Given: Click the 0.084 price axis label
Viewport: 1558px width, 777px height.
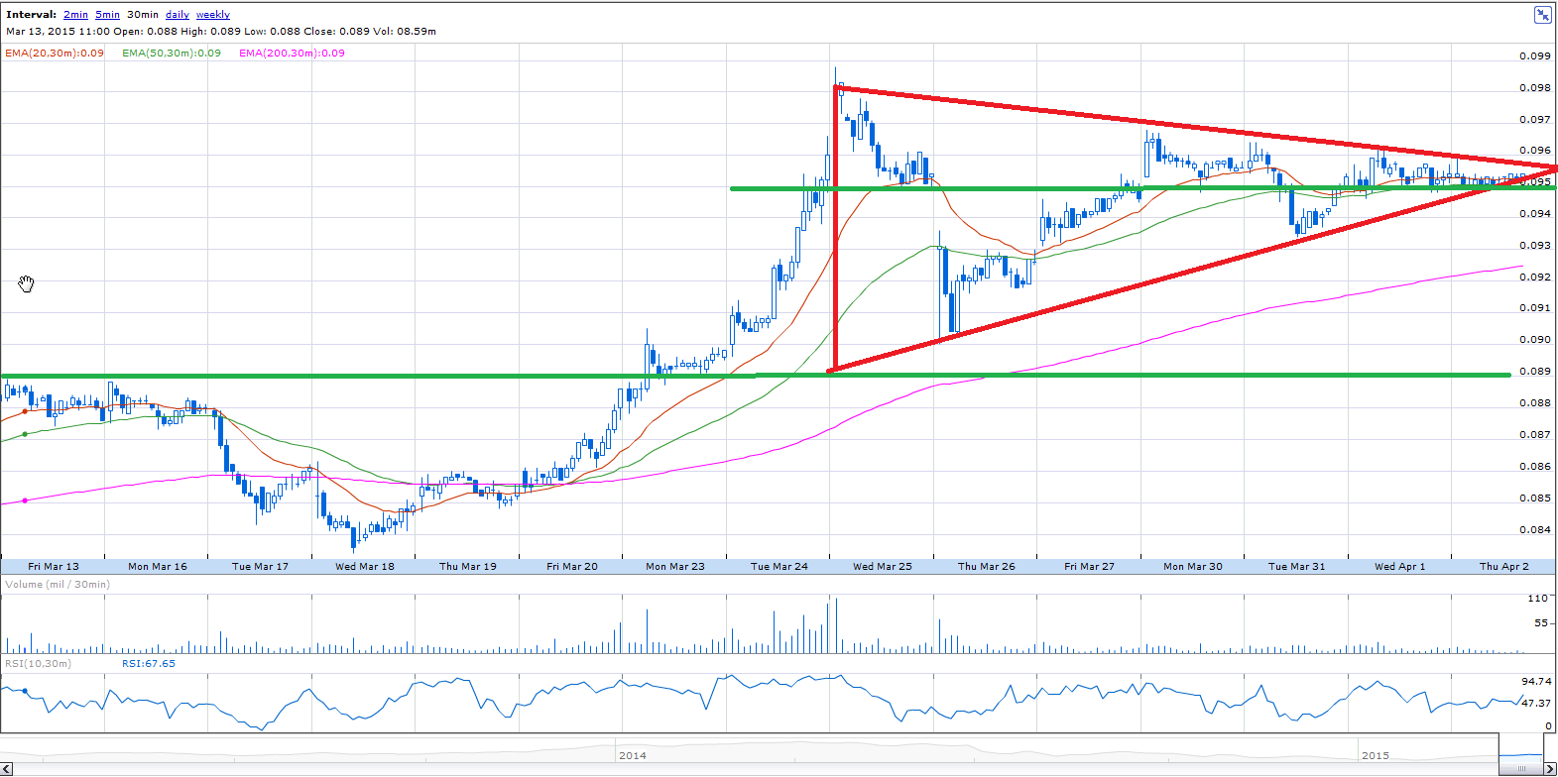Looking at the screenshot, I should click(1535, 530).
